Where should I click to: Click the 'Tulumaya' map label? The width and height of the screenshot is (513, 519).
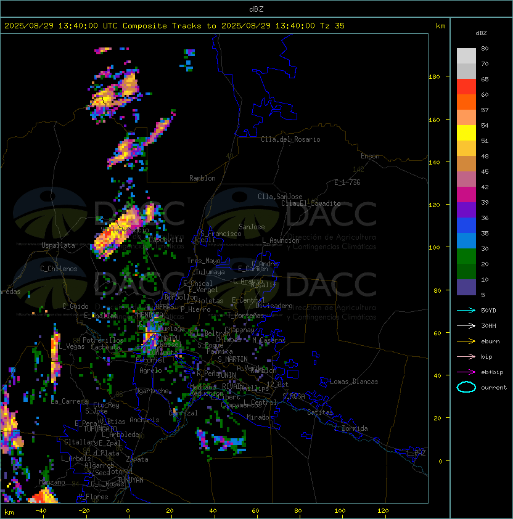210,272
